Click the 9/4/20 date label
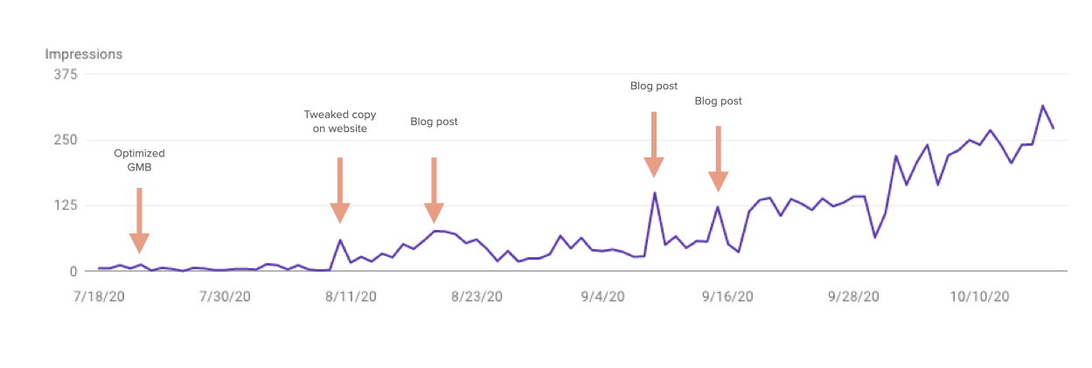This screenshot has height=368, width=1092. (x=602, y=296)
